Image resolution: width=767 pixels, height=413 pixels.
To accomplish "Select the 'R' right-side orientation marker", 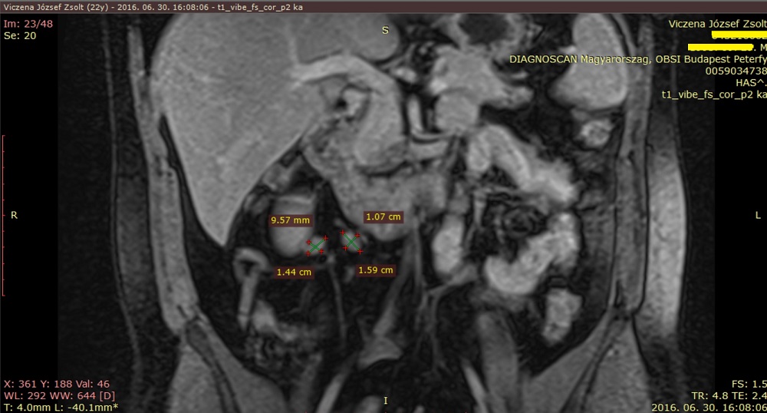I will pos(14,216).
